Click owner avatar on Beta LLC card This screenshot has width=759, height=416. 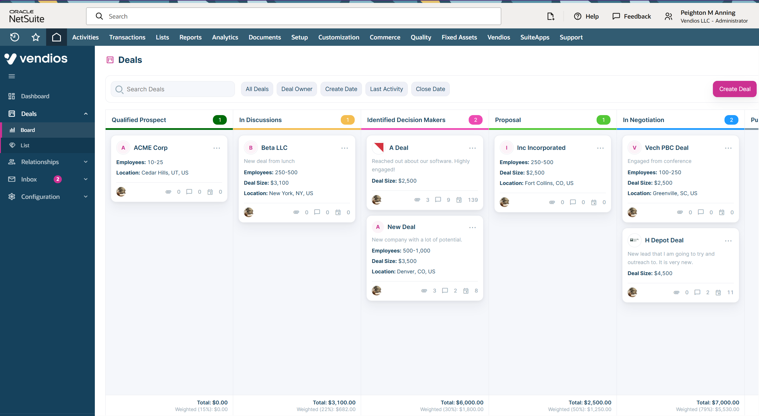coord(249,212)
